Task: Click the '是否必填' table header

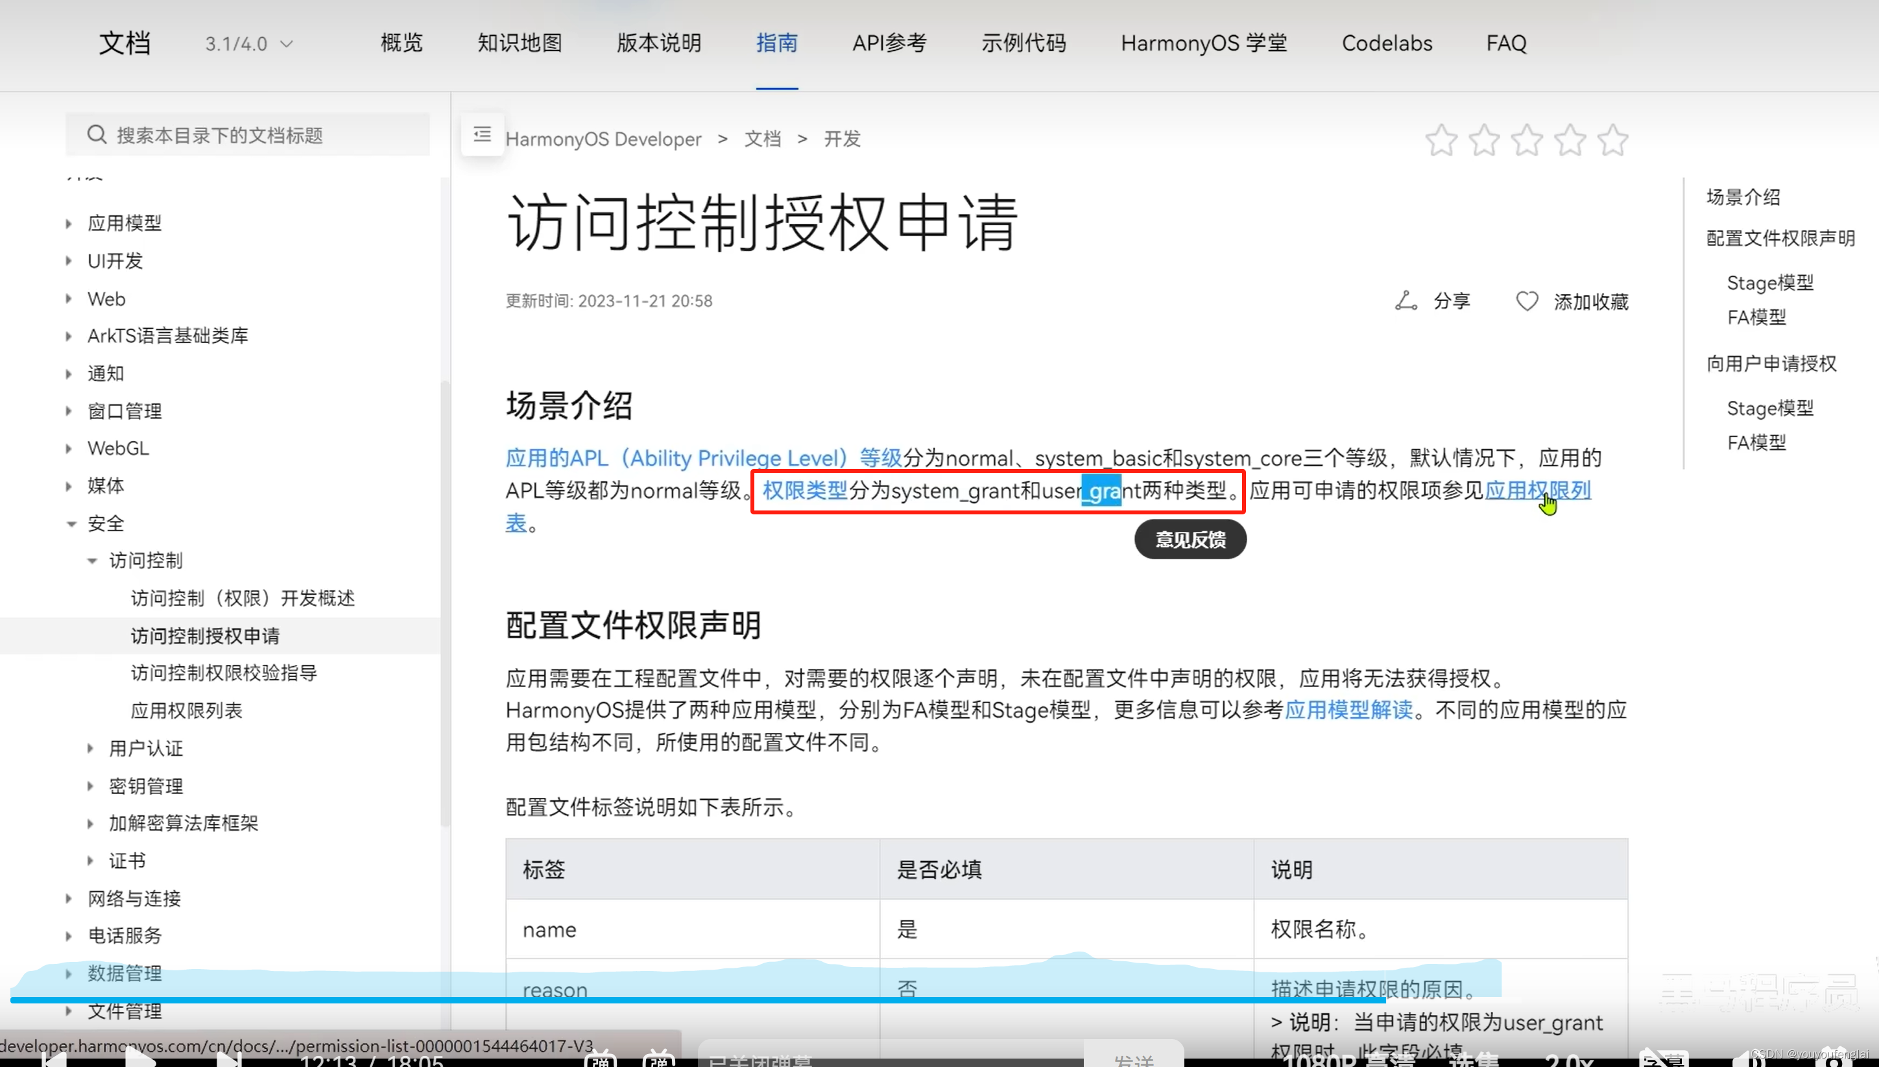Action: (1066, 869)
